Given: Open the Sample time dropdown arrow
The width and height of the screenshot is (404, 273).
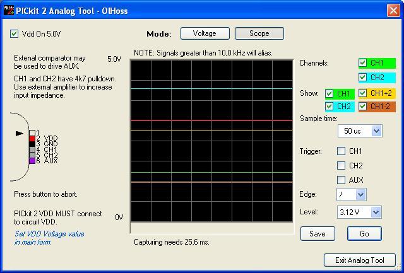Looking at the screenshot, I should click(376, 131).
